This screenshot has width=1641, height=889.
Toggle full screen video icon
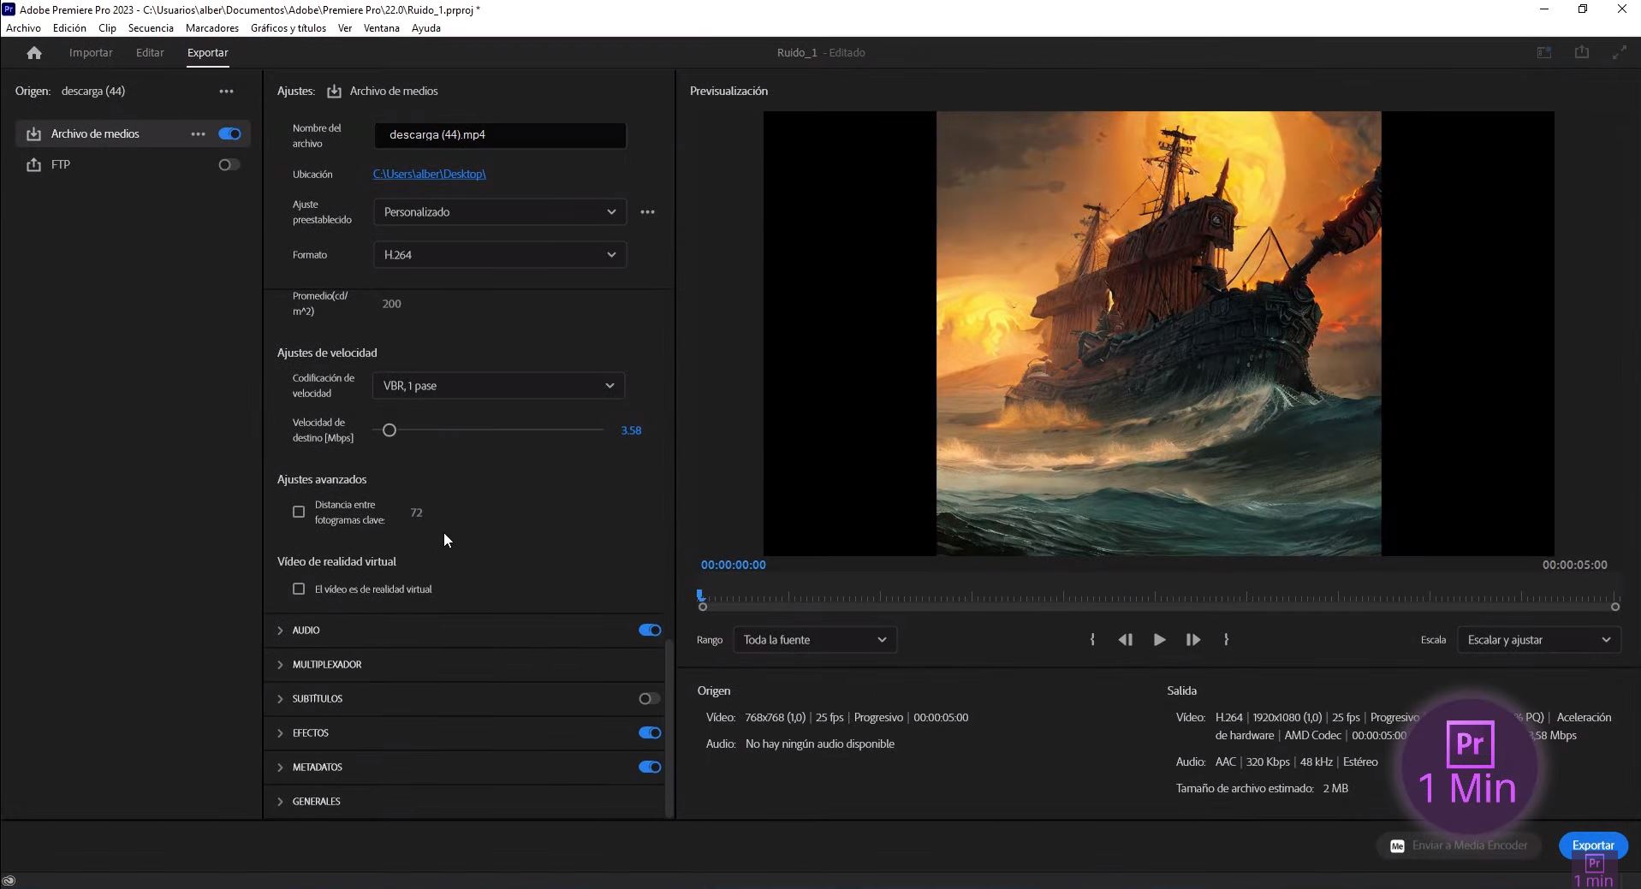pos(1620,52)
